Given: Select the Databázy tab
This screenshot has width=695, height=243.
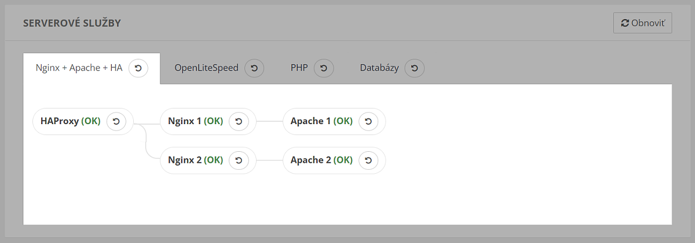Looking at the screenshot, I should coord(379,68).
